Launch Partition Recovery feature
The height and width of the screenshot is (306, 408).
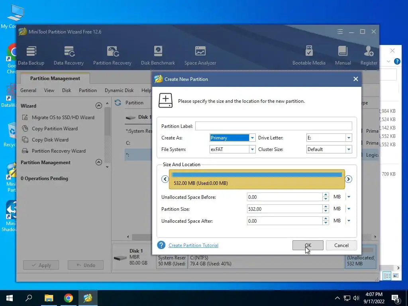(112, 56)
